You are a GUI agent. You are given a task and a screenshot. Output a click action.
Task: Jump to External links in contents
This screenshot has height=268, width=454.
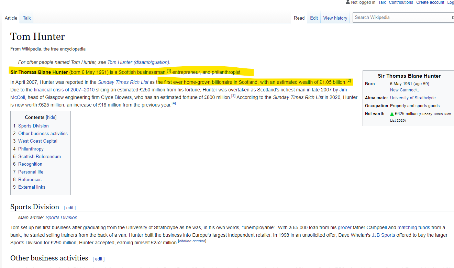(x=32, y=187)
